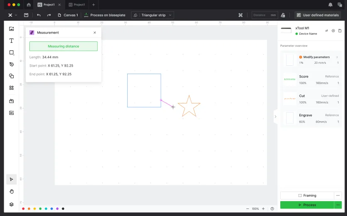
Task: Toggle the device connection switch icon
Action: 327,31
